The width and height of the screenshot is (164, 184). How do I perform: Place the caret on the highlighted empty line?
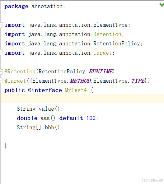coord(82,99)
